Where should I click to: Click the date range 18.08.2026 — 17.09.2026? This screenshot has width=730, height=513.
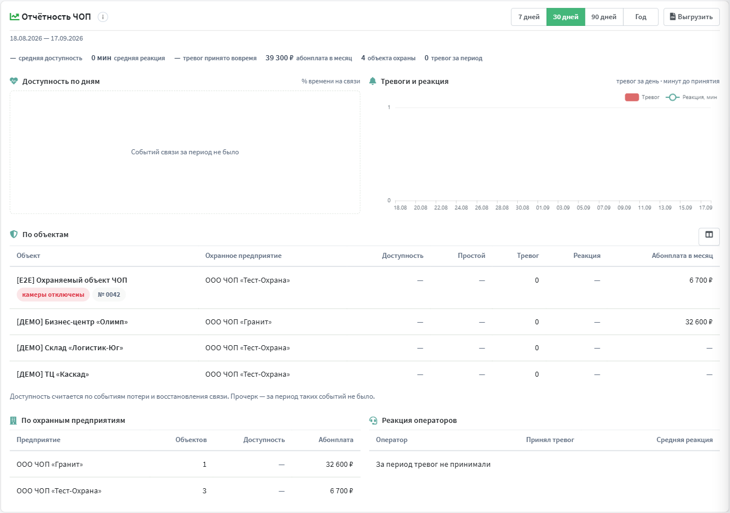tap(47, 38)
